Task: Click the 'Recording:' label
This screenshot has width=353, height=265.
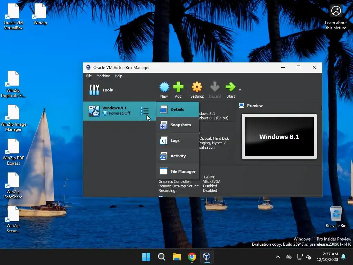Action: coord(167,190)
